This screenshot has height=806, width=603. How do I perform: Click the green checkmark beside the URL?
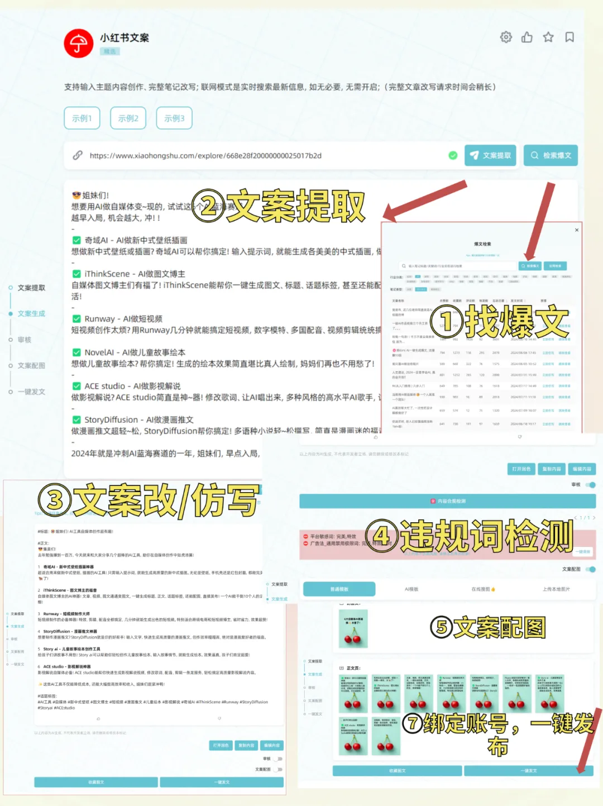(454, 156)
